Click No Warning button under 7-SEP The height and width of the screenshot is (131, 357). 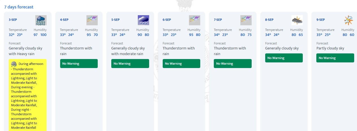(x=233, y=64)
